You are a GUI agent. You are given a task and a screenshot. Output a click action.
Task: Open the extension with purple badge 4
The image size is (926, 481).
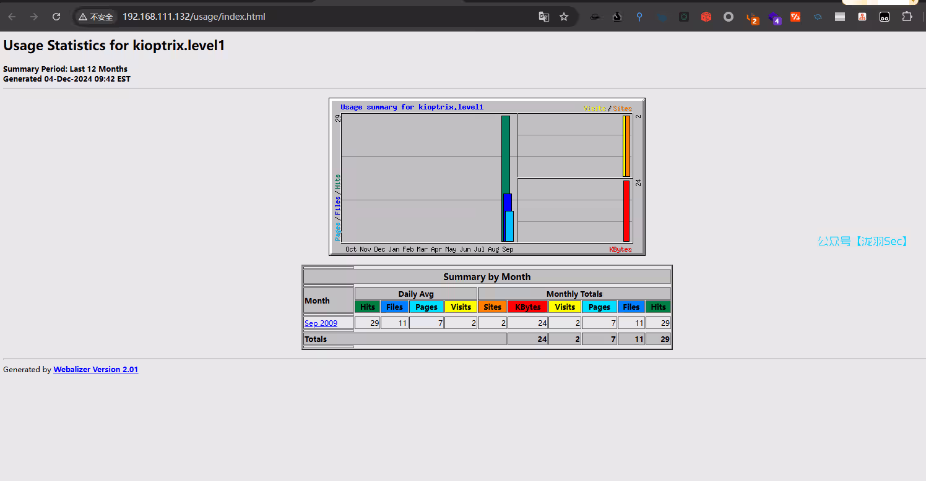[x=774, y=18]
